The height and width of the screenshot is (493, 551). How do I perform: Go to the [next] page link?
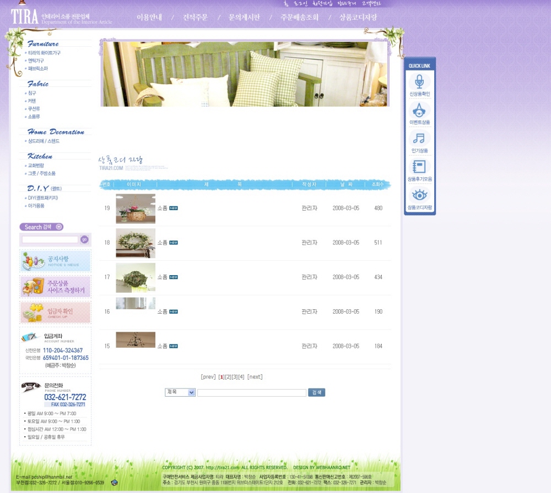(255, 377)
